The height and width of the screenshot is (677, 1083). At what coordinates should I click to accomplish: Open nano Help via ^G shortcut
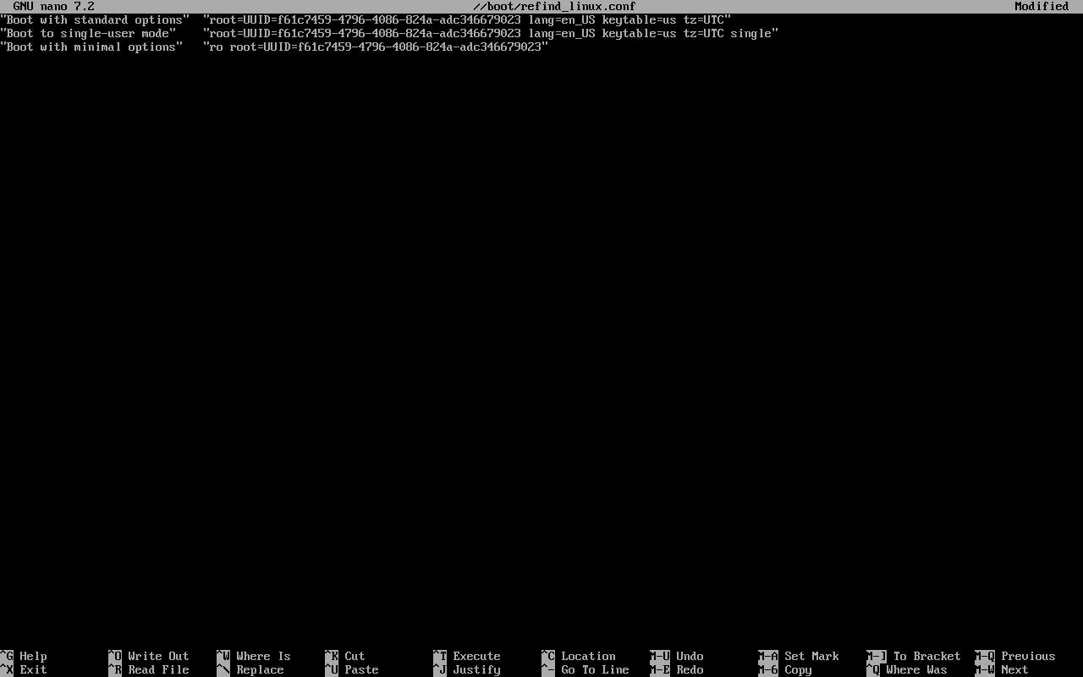25,656
